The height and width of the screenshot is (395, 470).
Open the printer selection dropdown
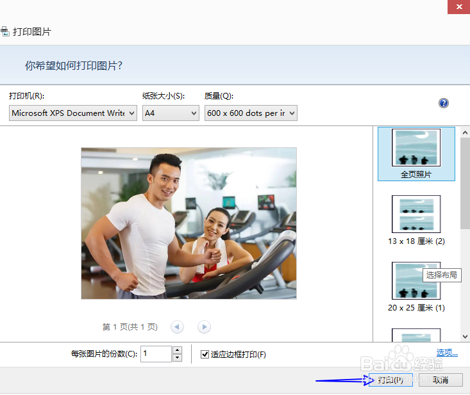pyautogui.click(x=73, y=113)
